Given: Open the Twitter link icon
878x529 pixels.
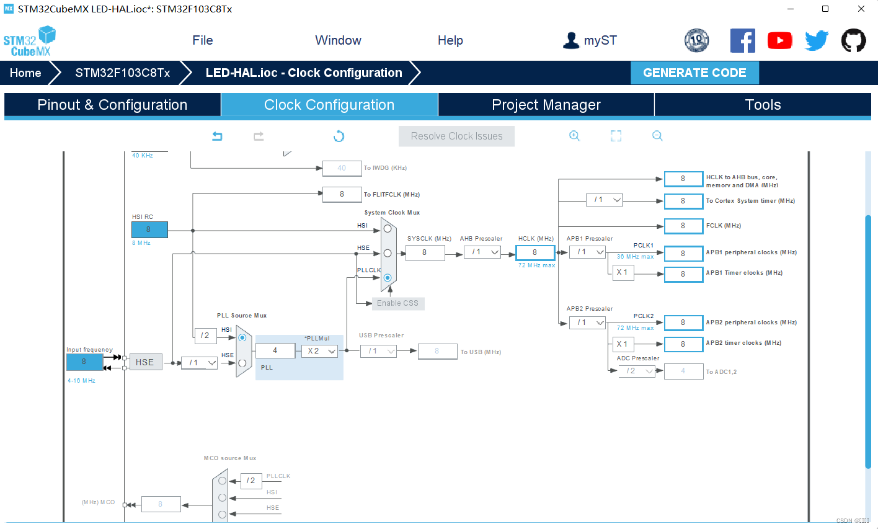Looking at the screenshot, I should point(817,40).
